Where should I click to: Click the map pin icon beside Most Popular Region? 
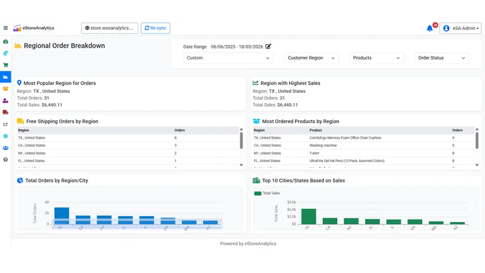(19, 83)
